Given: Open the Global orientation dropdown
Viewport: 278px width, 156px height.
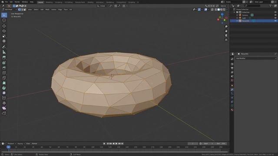Looking at the screenshot, I should (103, 6).
